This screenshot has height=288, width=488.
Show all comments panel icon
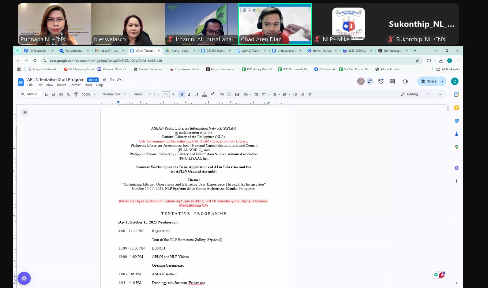tap(392, 81)
